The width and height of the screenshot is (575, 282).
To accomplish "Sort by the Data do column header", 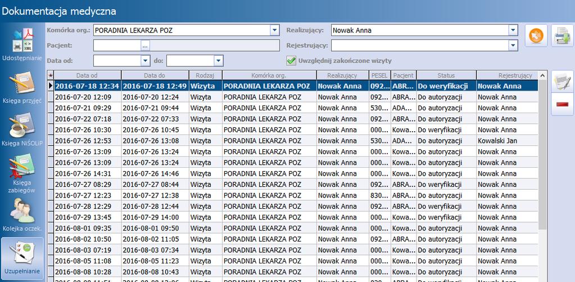I will click(x=155, y=75).
